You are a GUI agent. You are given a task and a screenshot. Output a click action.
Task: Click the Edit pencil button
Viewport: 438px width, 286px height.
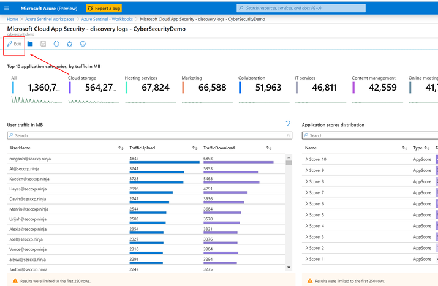(14, 44)
